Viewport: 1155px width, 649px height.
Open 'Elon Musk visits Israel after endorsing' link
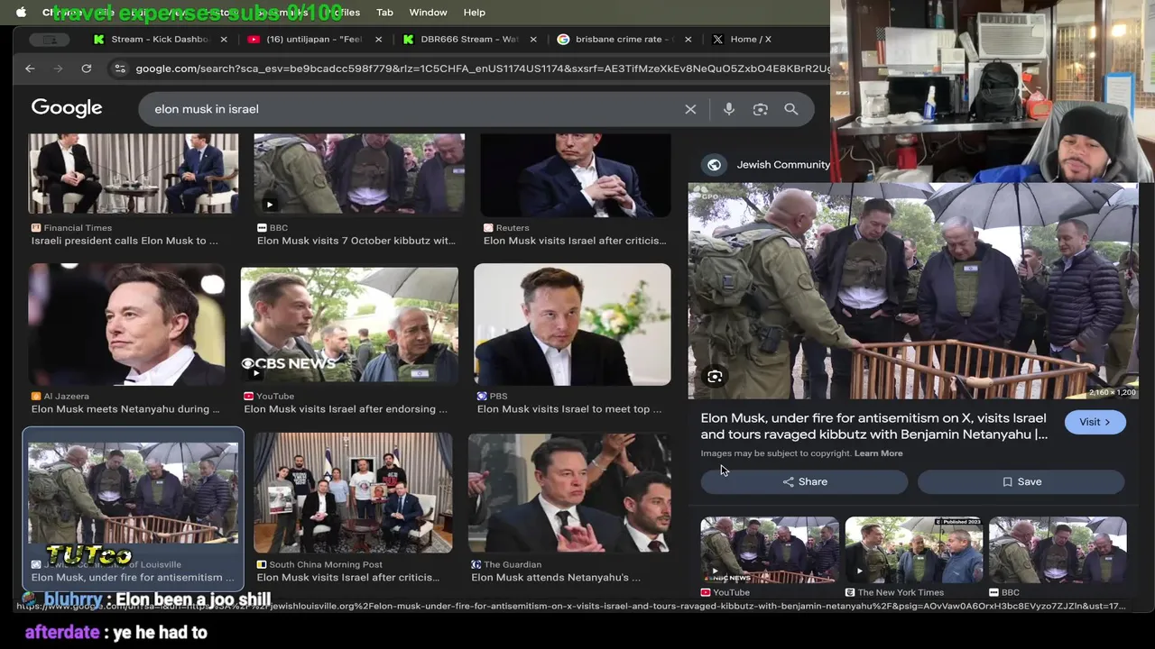346,409
